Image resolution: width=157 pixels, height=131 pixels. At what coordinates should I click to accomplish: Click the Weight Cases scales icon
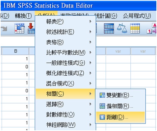pos(122,28)
